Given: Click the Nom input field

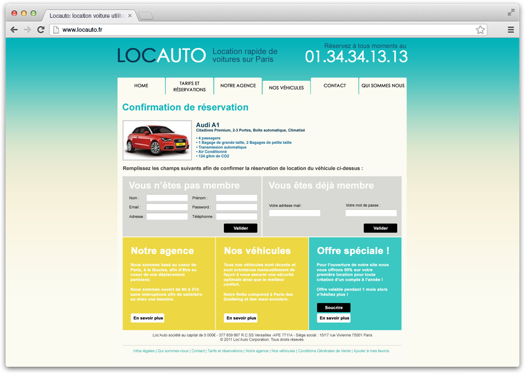Looking at the screenshot, I should tap(167, 198).
